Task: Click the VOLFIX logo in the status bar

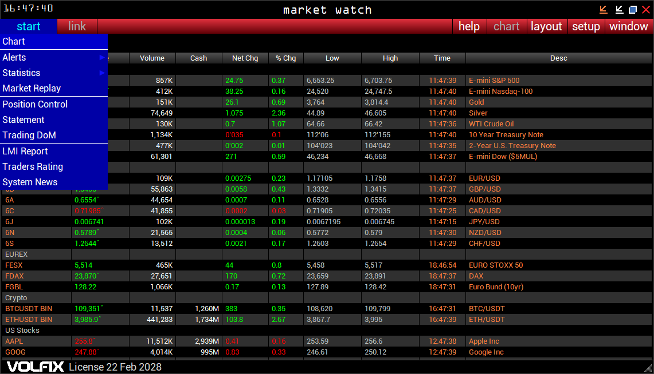Action: pos(36,367)
